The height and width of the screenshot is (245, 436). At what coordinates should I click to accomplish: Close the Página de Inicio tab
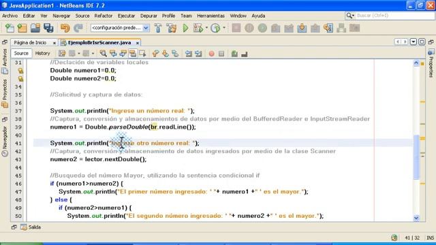(x=54, y=43)
